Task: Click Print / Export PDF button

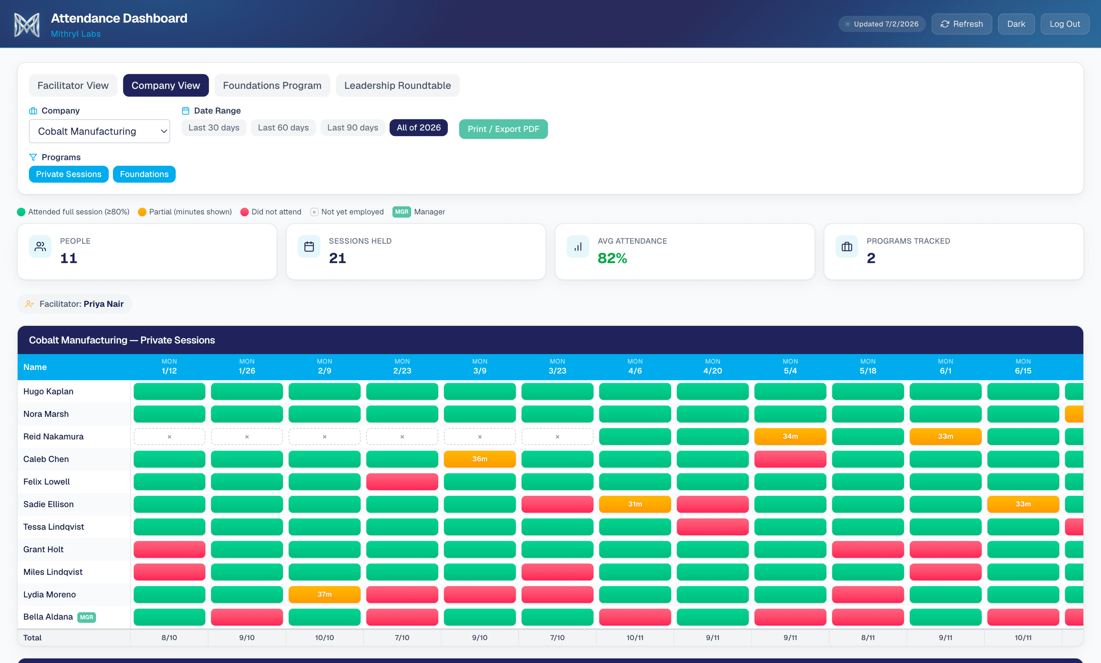Action: click(504, 129)
